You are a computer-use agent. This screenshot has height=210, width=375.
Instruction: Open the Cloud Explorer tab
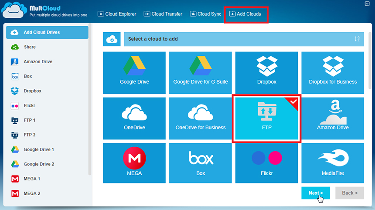tap(117, 14)
